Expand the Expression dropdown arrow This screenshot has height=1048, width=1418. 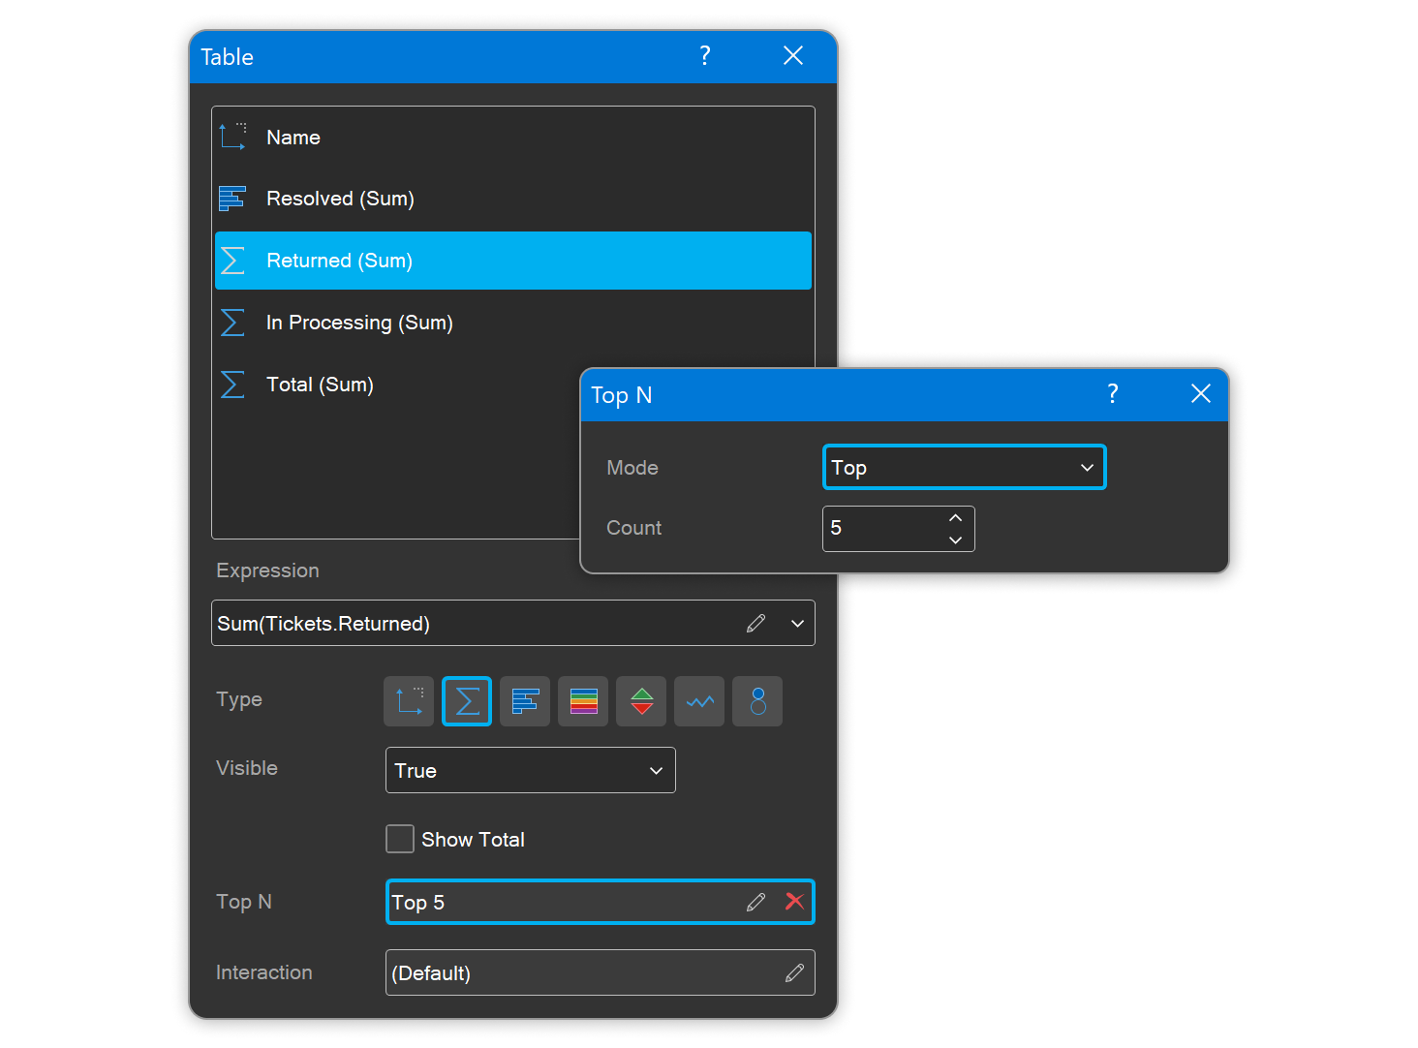tap(797, 623)
